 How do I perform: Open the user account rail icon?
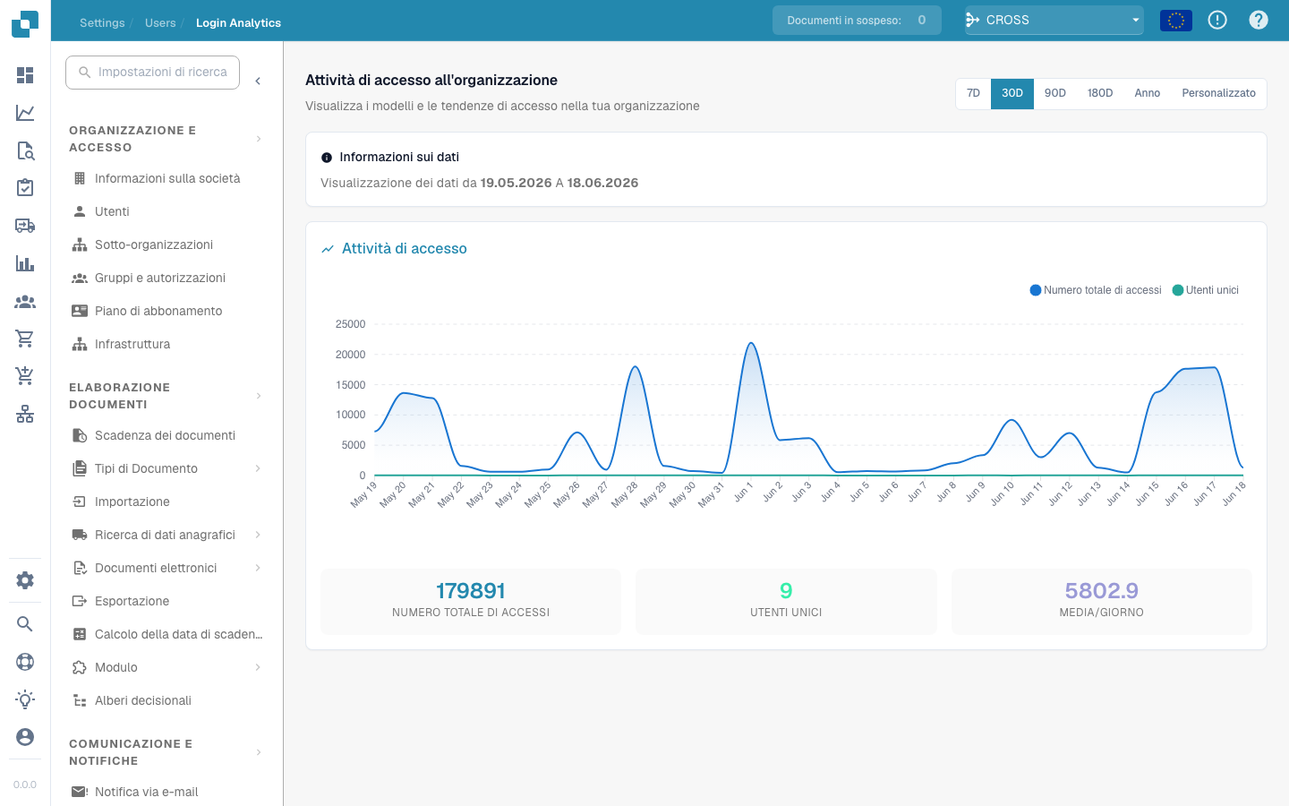coord(25,736)
